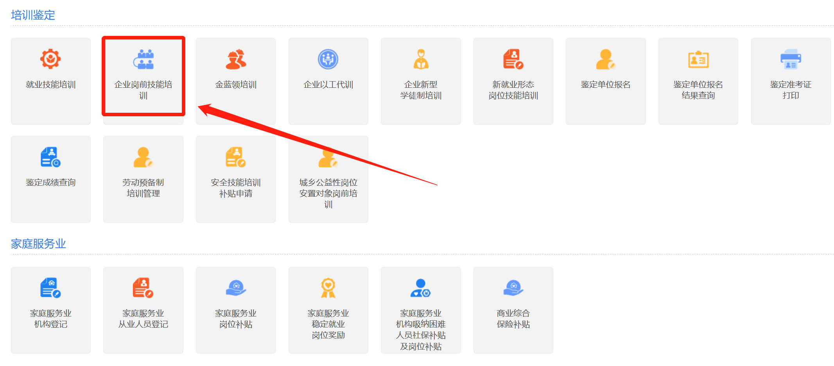Click the 企业岗前技能培训 icon
Image resolution: width=834 pixels, height=366 pixels.
(x=143, y=59)
